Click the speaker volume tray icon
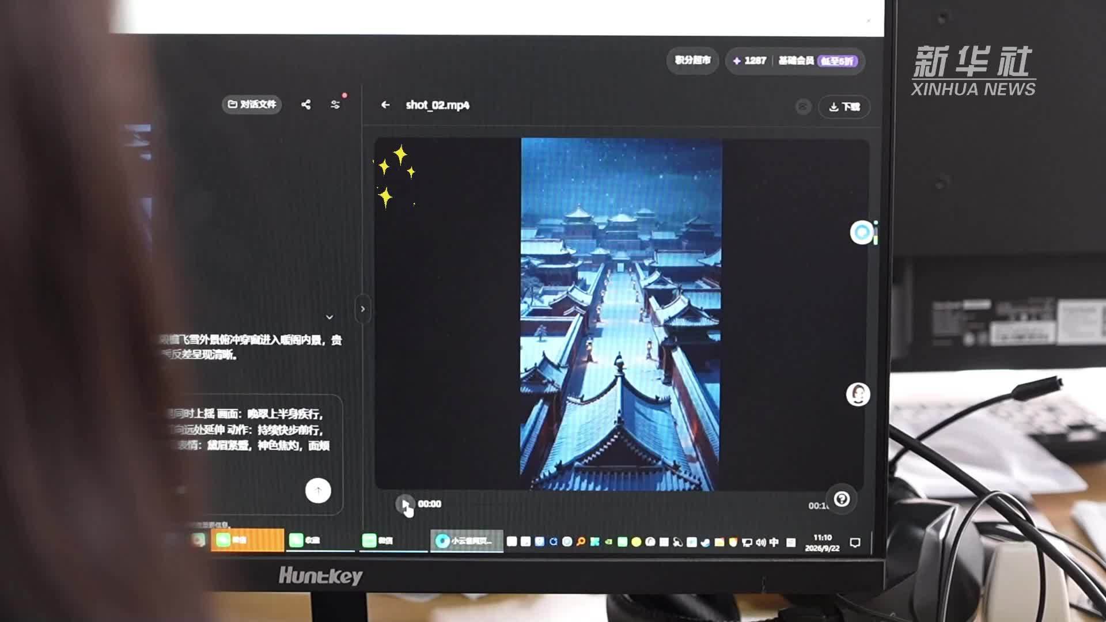The height and width of the screenshot is (622, 1106). 760,542
